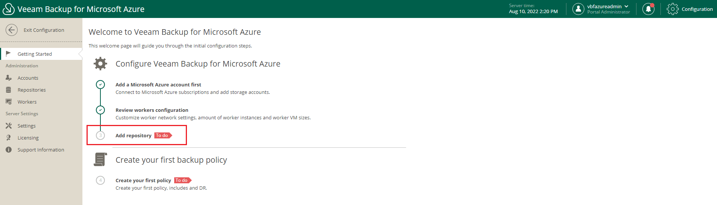The image size is (717, 205).
Task: Open the Repositories menu item
Action: [x=41, y=90]
